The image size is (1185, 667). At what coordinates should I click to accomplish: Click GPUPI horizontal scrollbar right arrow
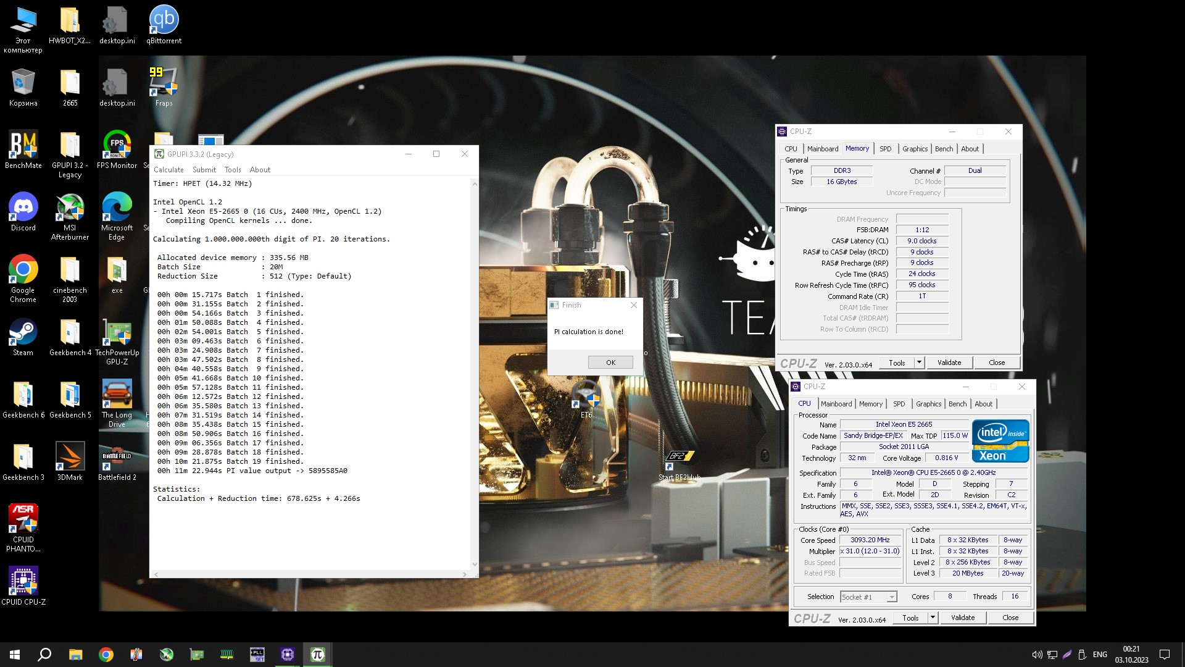[464, 574]
